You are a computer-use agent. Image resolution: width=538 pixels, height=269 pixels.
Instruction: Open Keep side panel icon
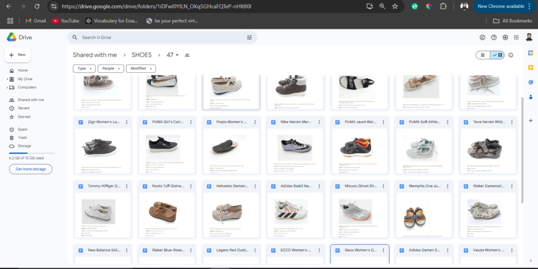(531, 68)
